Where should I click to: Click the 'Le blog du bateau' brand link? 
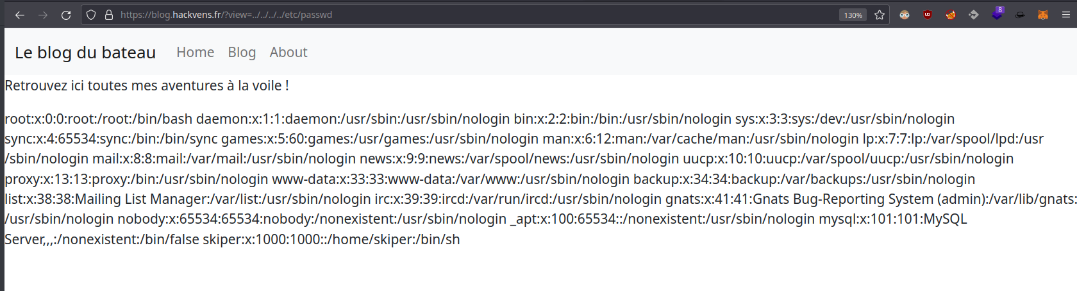[85, 53]
